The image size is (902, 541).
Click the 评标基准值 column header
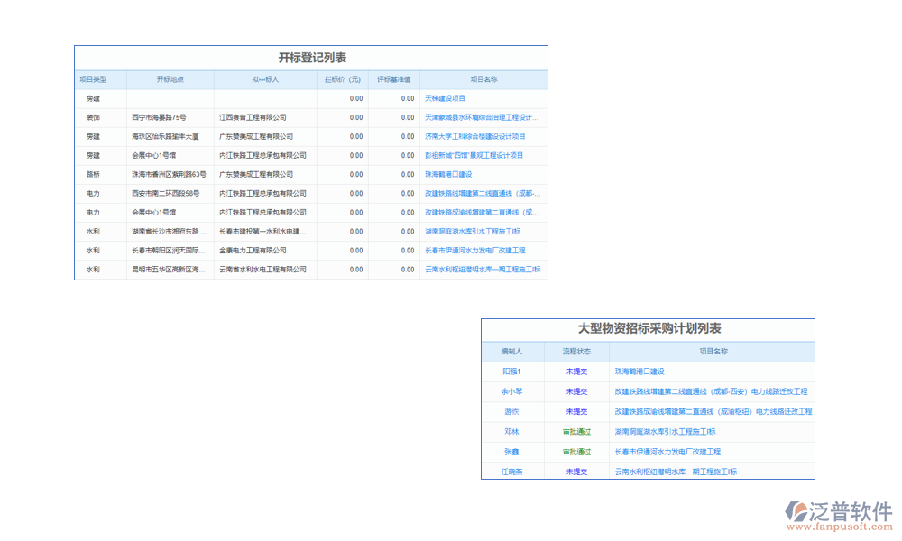coord(394,79)
